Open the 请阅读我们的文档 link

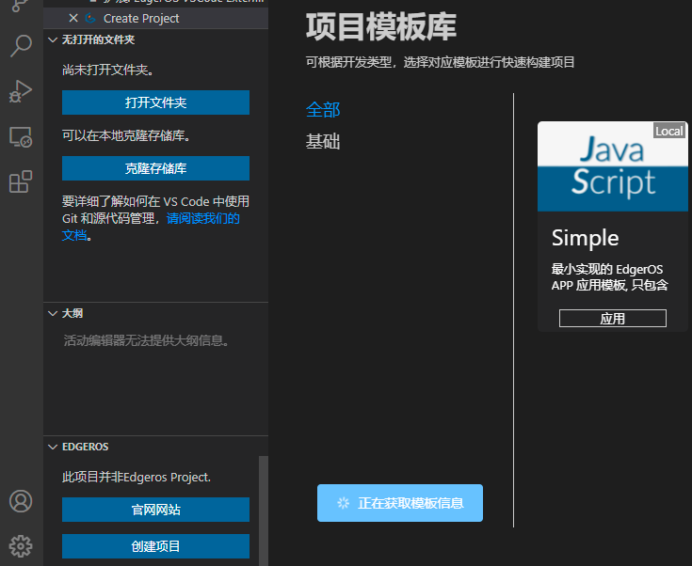point(202,219)
